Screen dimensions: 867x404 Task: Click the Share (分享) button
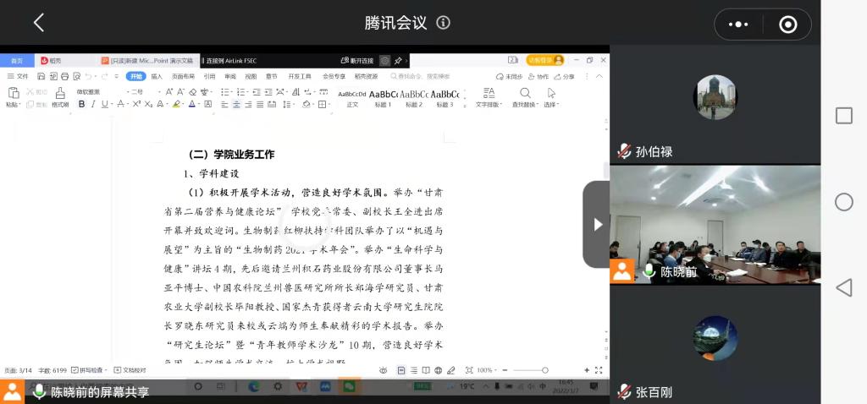tap(563, 76)
